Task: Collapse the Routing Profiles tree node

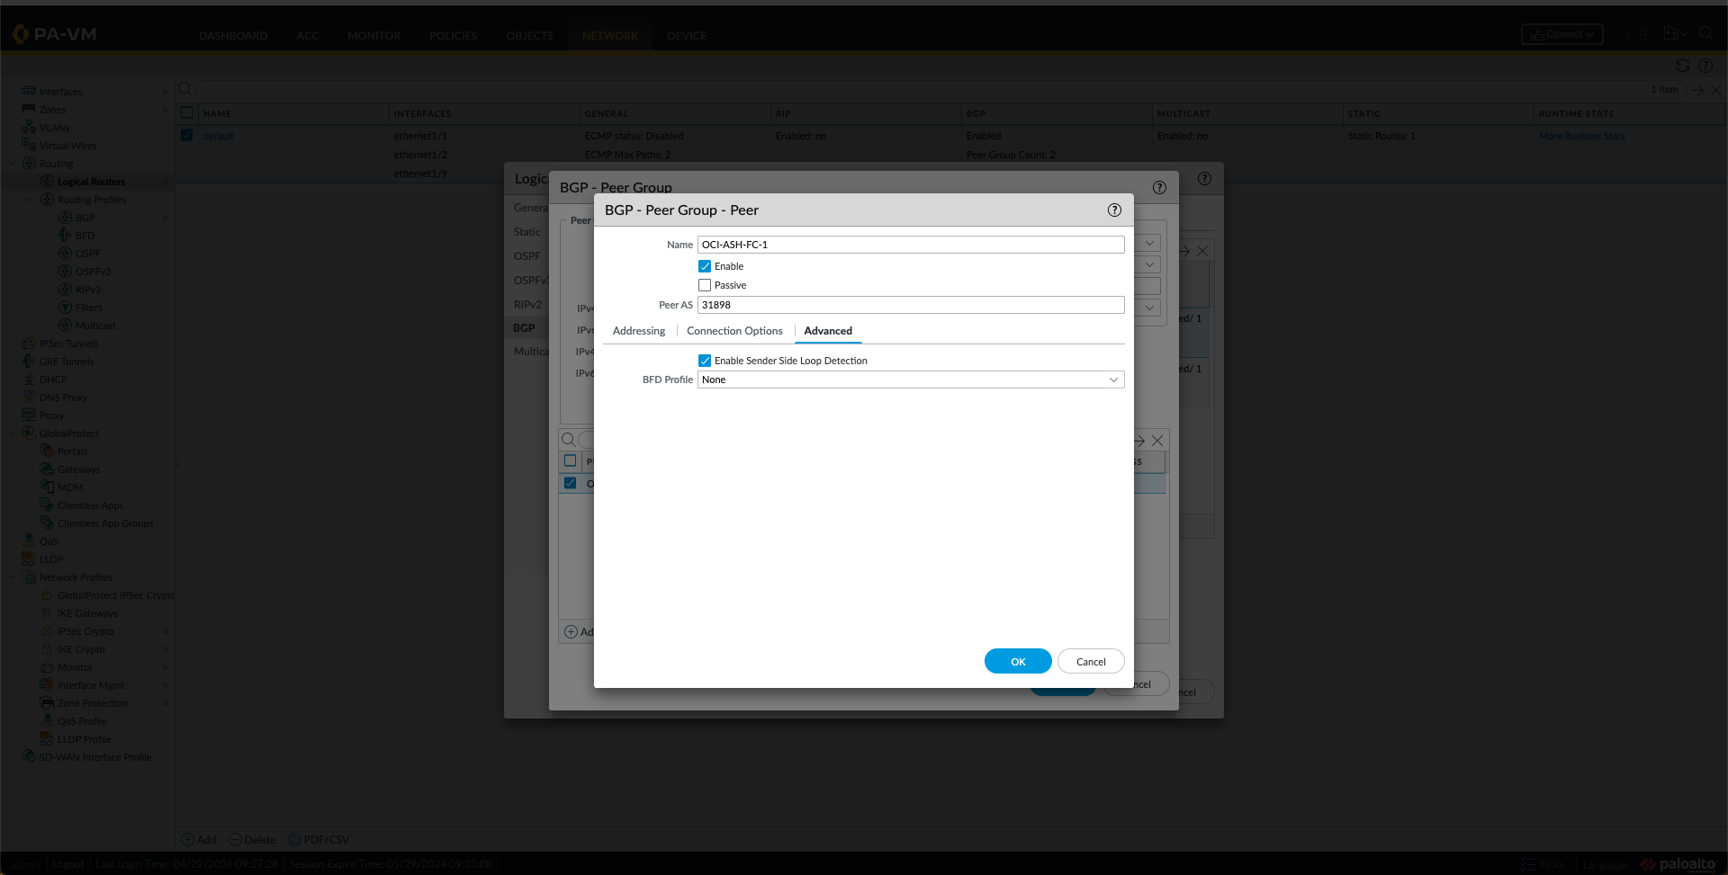Action: pos(30,199)
